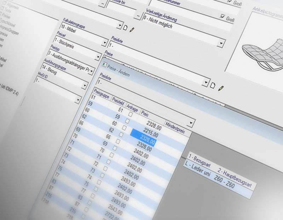Tick Anfrage checkbox for Preisfeld 59

[127, 121]
